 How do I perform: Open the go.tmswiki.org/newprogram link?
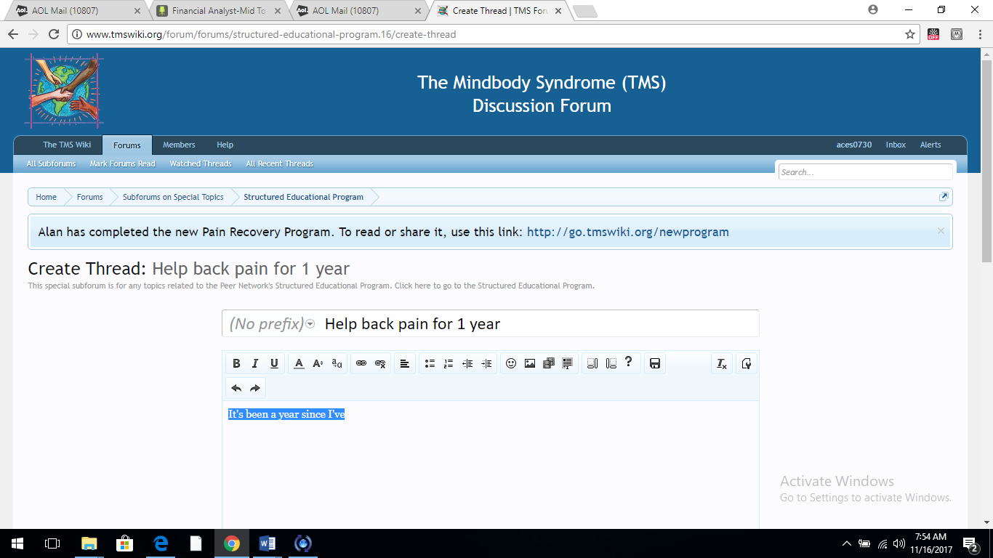pyautogui.click(x=627, y=232)
